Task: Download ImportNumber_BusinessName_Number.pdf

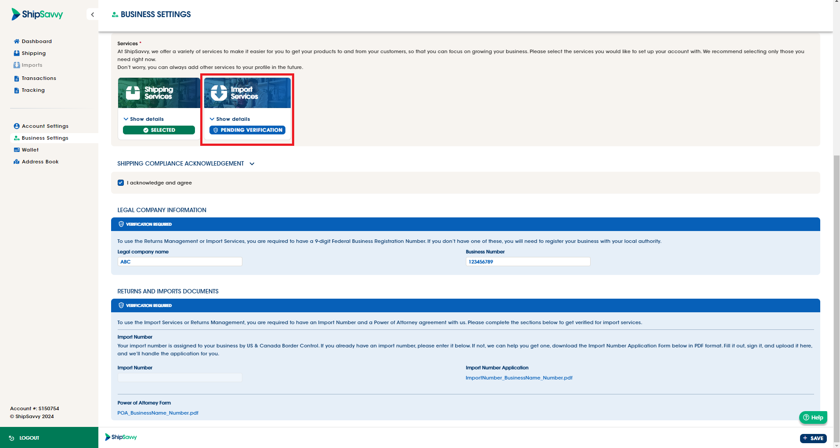Action: (519, 378)
